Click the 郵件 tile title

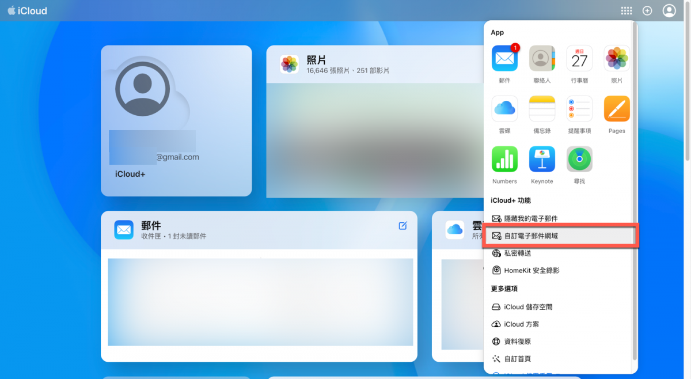pos(151,225)
